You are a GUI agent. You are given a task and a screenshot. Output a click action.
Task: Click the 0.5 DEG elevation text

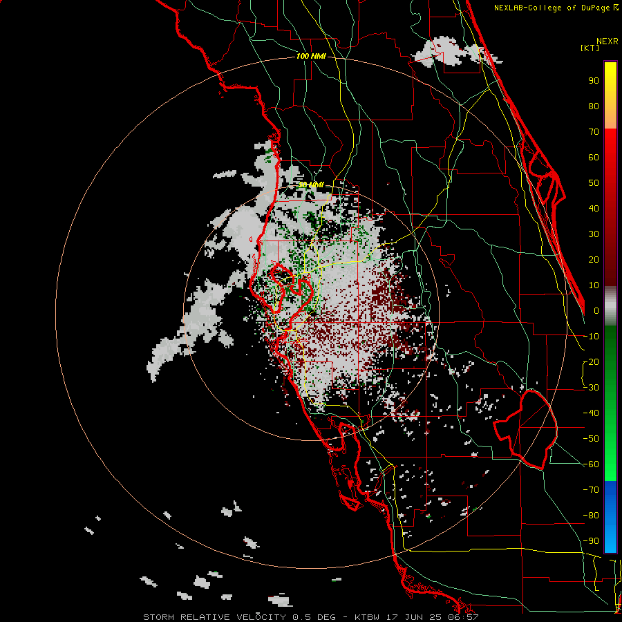pos(314,617)
